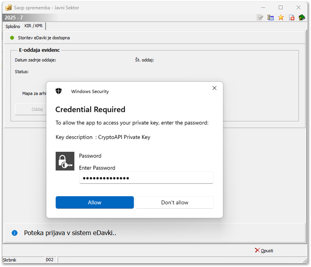Click the 2025 - 7 period label

(x=14, y=18)
